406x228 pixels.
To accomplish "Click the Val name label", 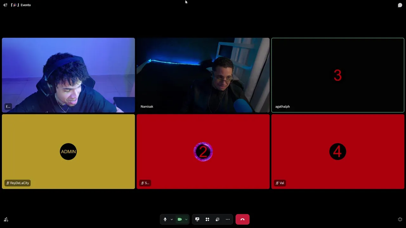I will click(x=280, y=183).
